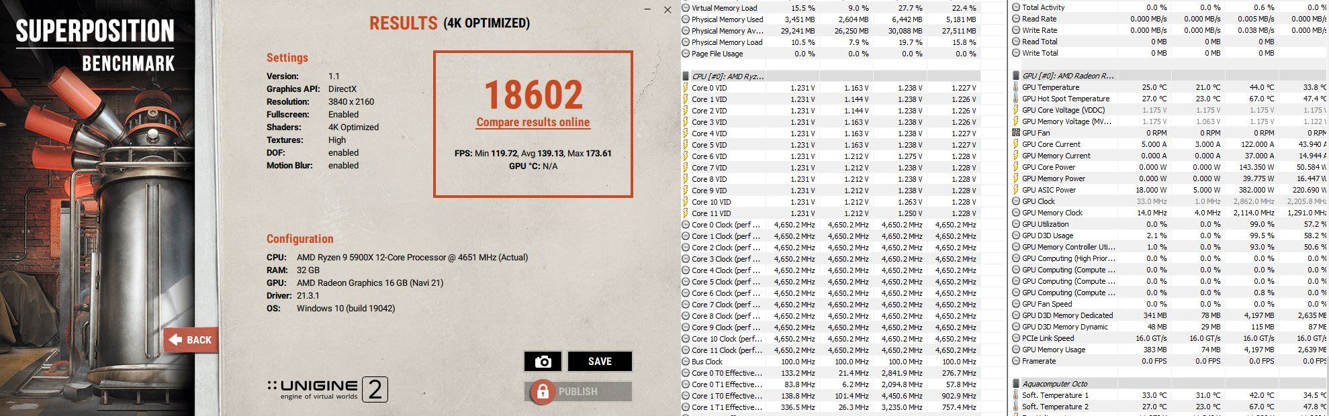Click clock icon beside Framerate
1329x416 pixels.
1016,361
